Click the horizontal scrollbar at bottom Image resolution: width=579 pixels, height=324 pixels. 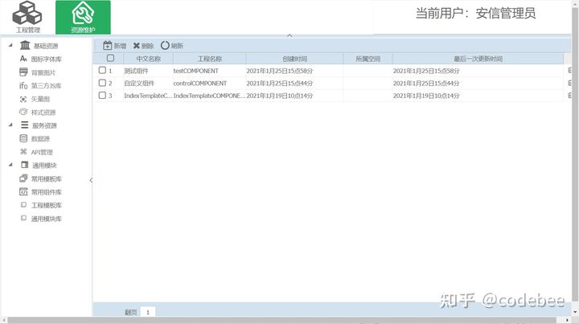281,320
